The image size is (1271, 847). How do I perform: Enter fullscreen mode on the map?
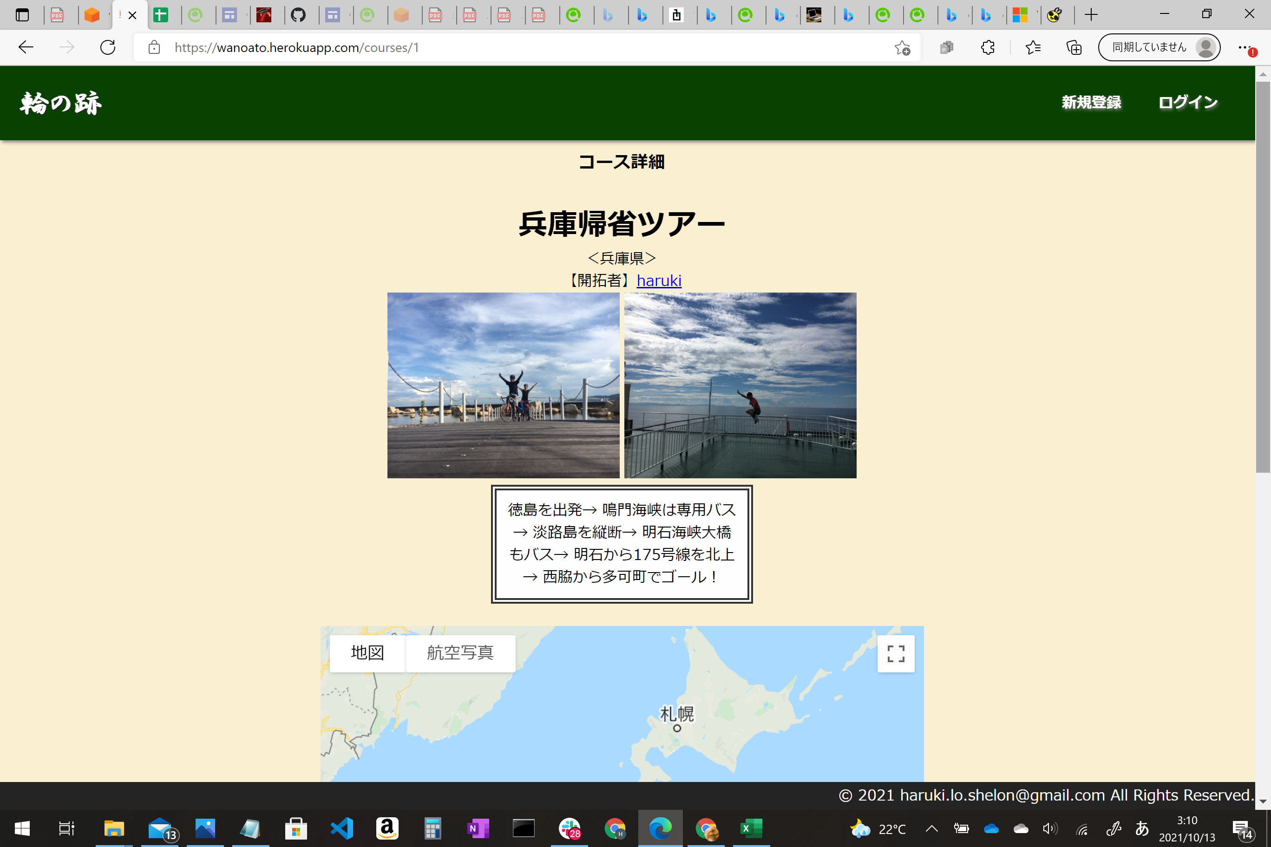click(x=896, y=654)
